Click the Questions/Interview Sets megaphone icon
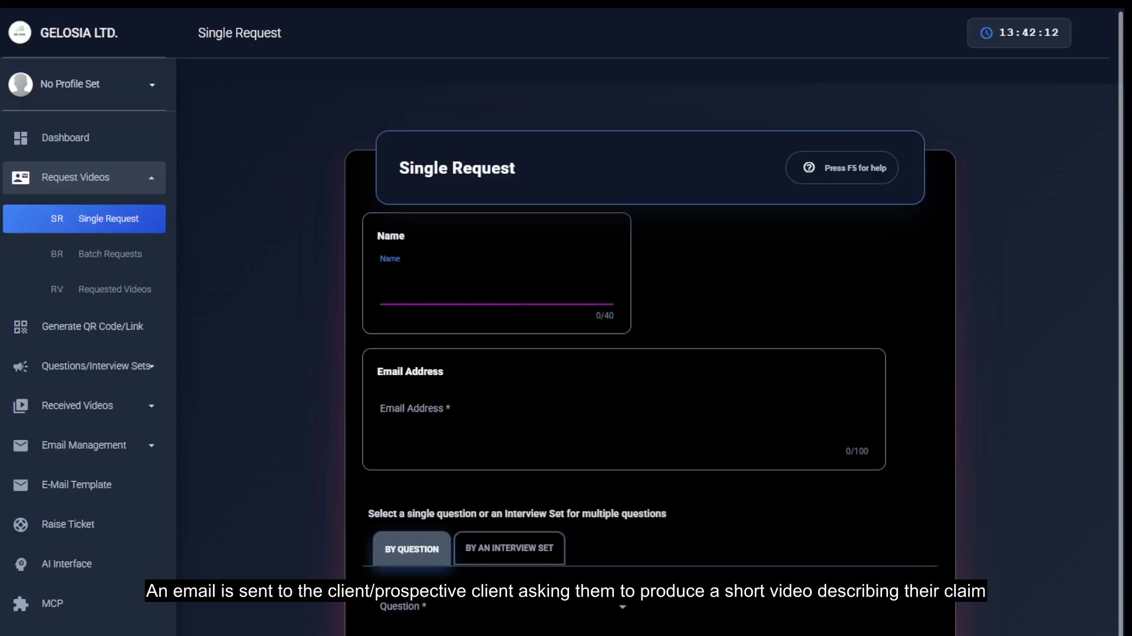 [21, 366]
